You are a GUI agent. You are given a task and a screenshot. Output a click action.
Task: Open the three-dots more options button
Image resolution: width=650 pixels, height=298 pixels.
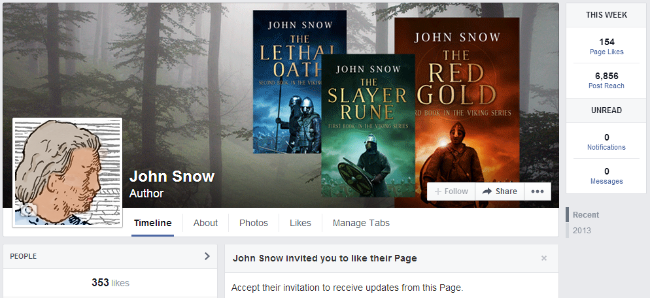click(538, 191)
